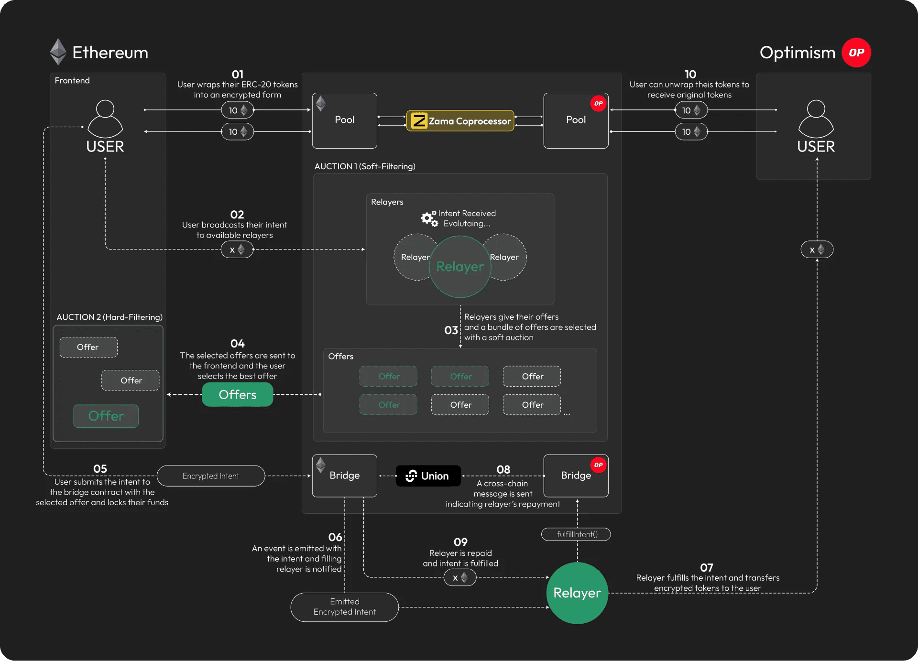Click the red OP Optimism logo in the header
Viewport: 918px width, 661px height.
tap(856, 53)
